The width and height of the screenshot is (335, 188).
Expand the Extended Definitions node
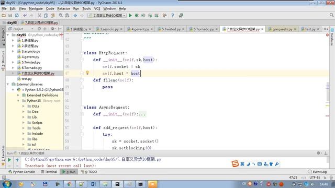(18, 95)
